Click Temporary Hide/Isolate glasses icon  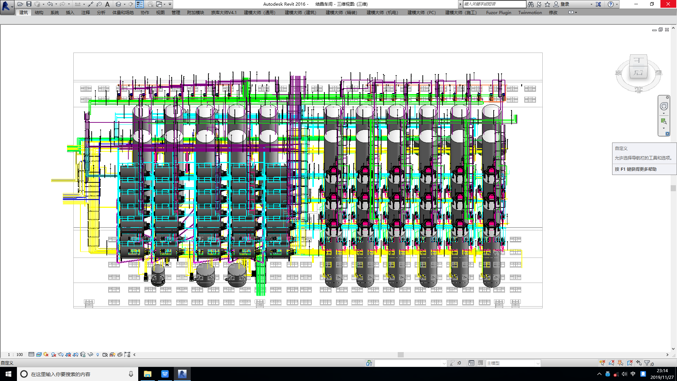[x=90, y=355]
